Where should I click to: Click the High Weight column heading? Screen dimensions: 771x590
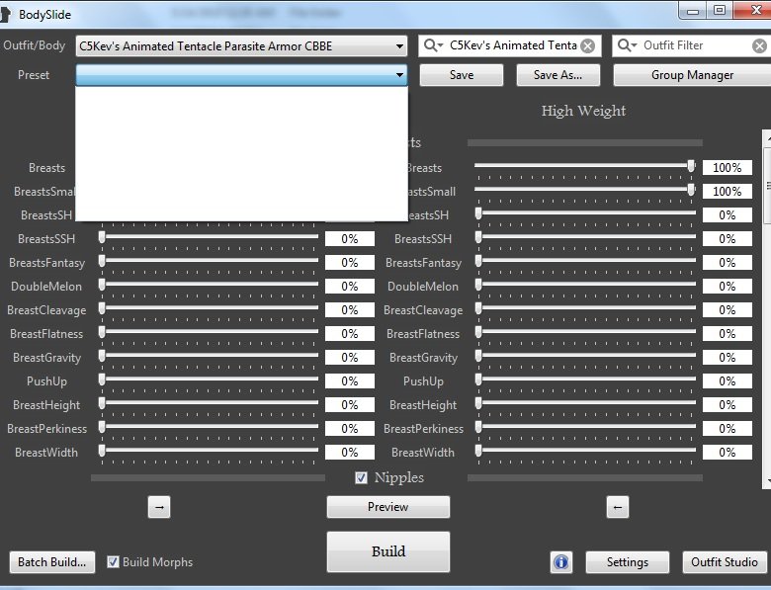[x=583, y=111]
